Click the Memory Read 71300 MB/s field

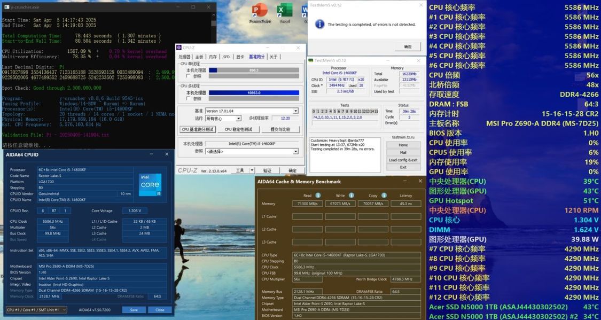(307, 204)
